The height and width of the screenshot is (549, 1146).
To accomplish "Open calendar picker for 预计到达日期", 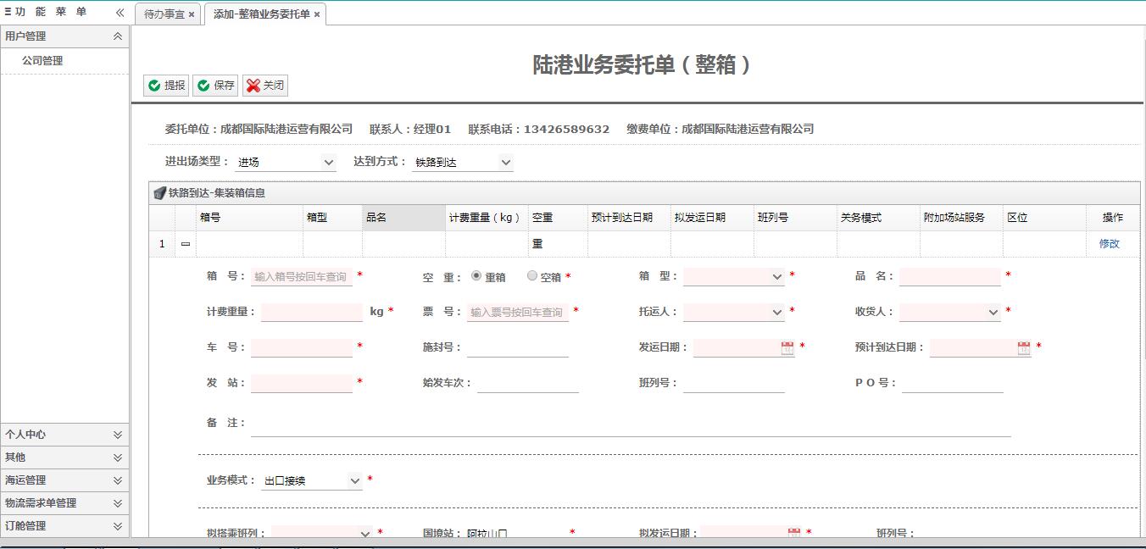I will 1024,347.
